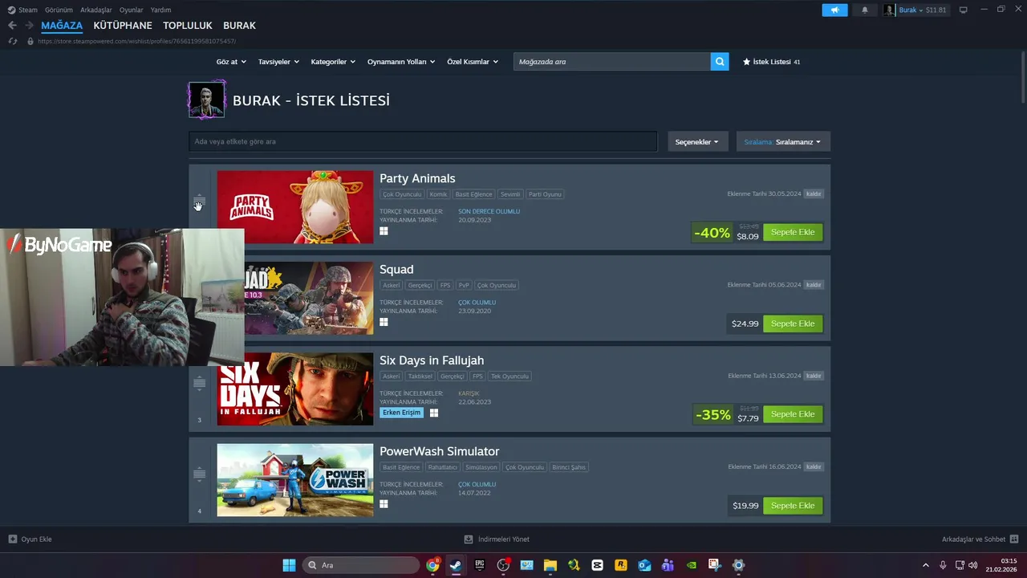Open the İstek Listesi star link
Screen dimensions: 1027x578
coord(771,62)
